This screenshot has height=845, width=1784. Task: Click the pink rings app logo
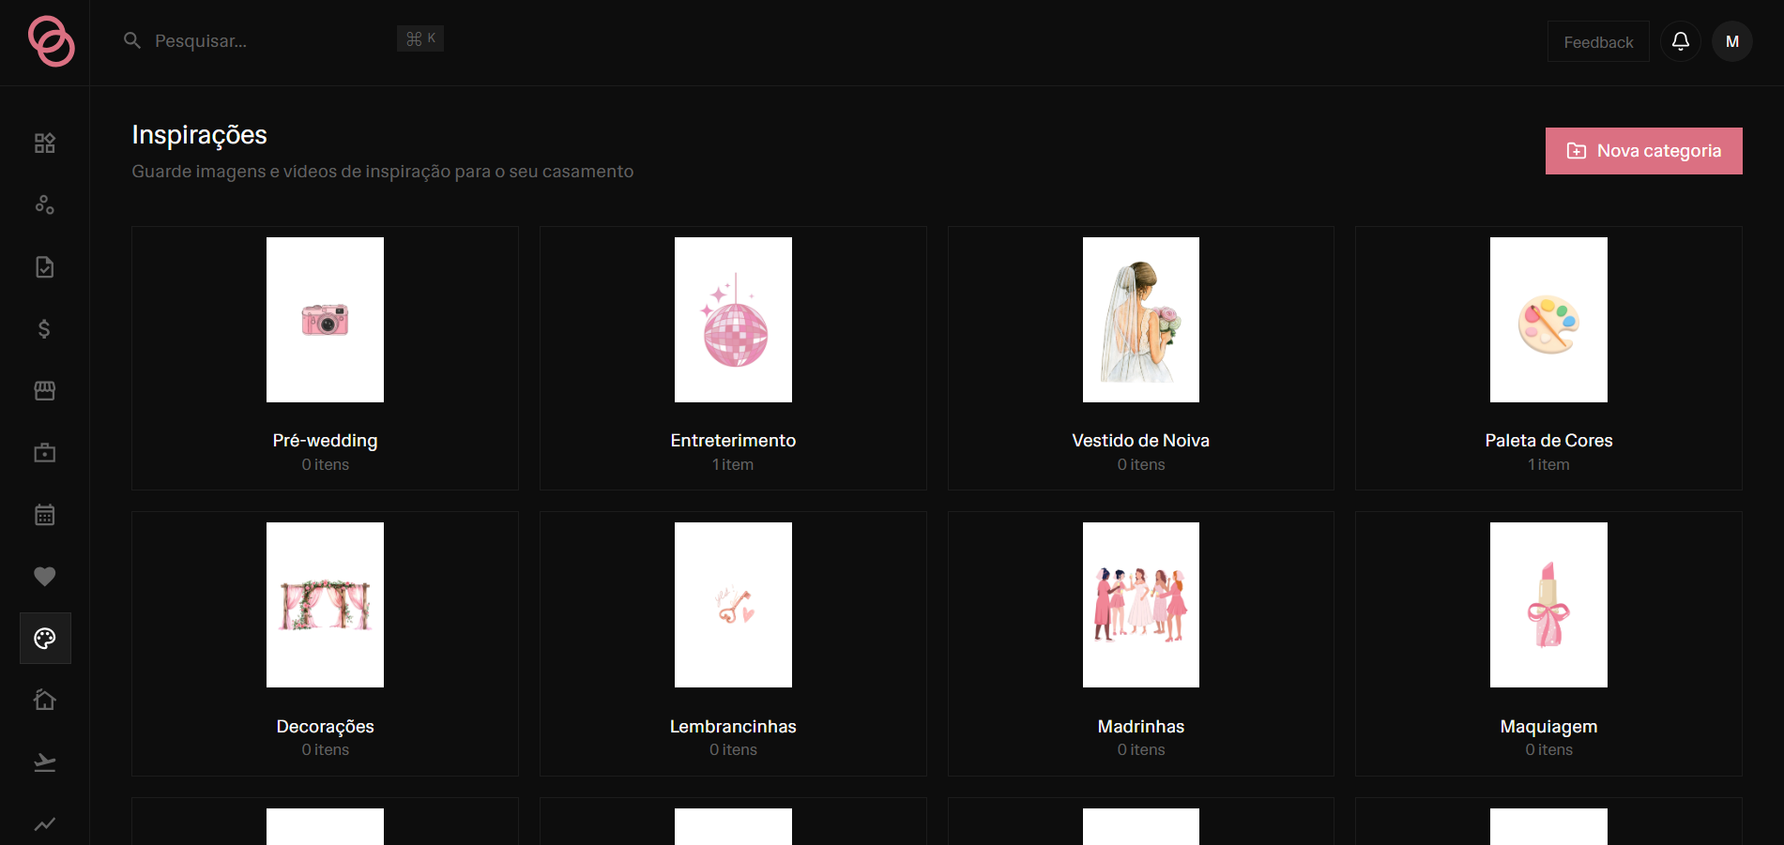[52, 41]
